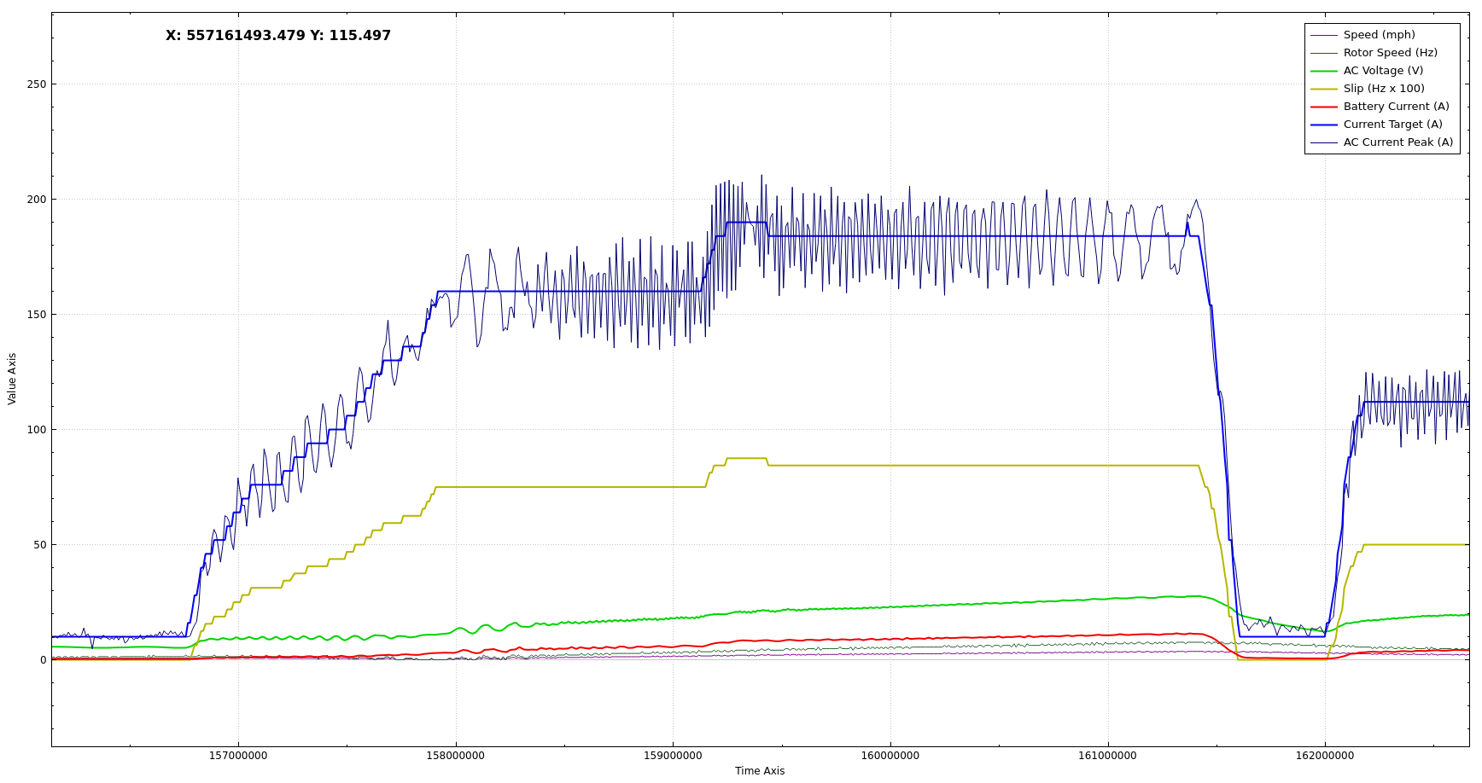Viewport: 1482px width, 783px height.
Task: Click the Battery Current (A) legend item
Action: (1396, 107)
